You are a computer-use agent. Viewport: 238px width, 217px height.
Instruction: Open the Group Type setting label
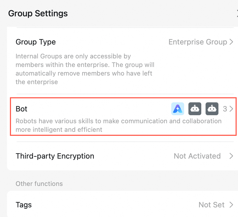tap(36, 42)
